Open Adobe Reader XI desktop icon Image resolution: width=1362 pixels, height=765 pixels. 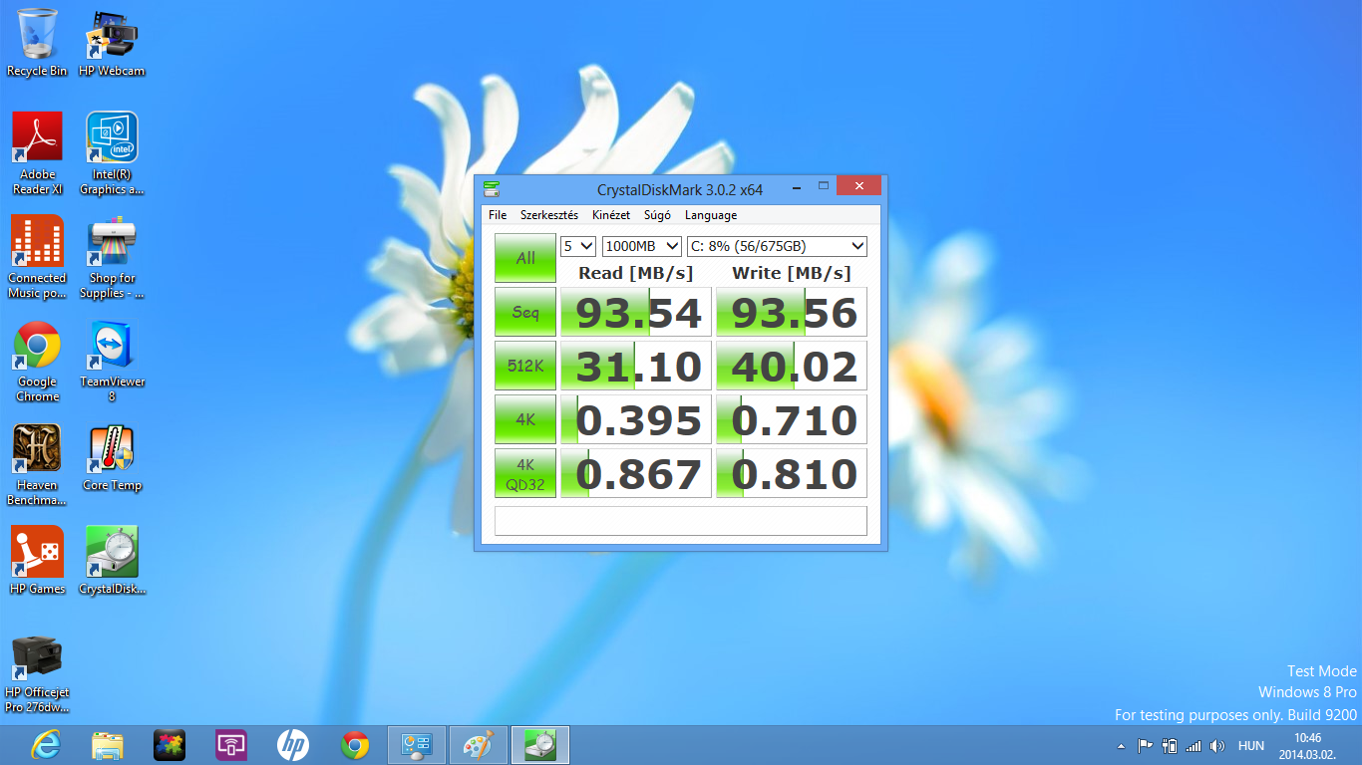point(37,139)
